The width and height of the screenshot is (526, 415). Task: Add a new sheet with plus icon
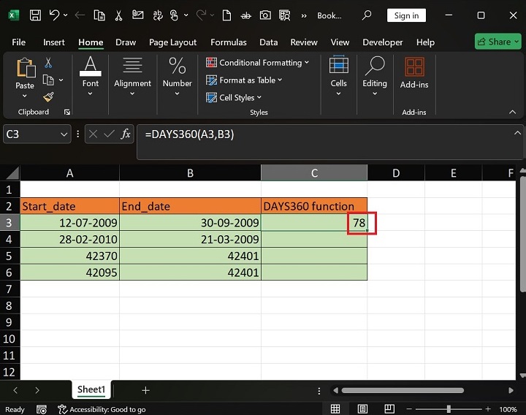145,391
